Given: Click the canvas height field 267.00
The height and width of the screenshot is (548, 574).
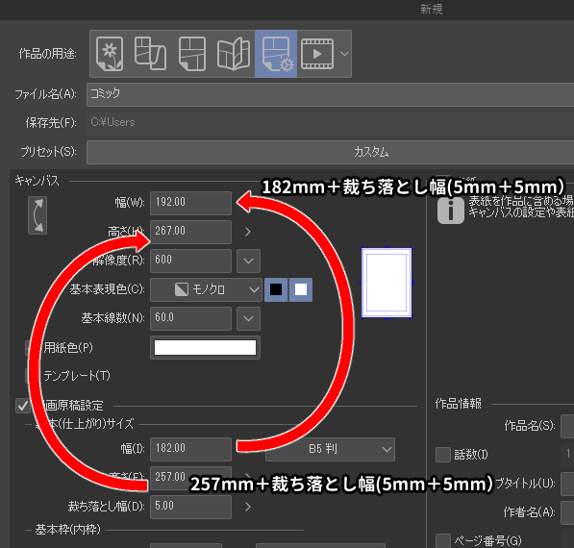Looking at the screenshot, I should (x=190, y=232).
